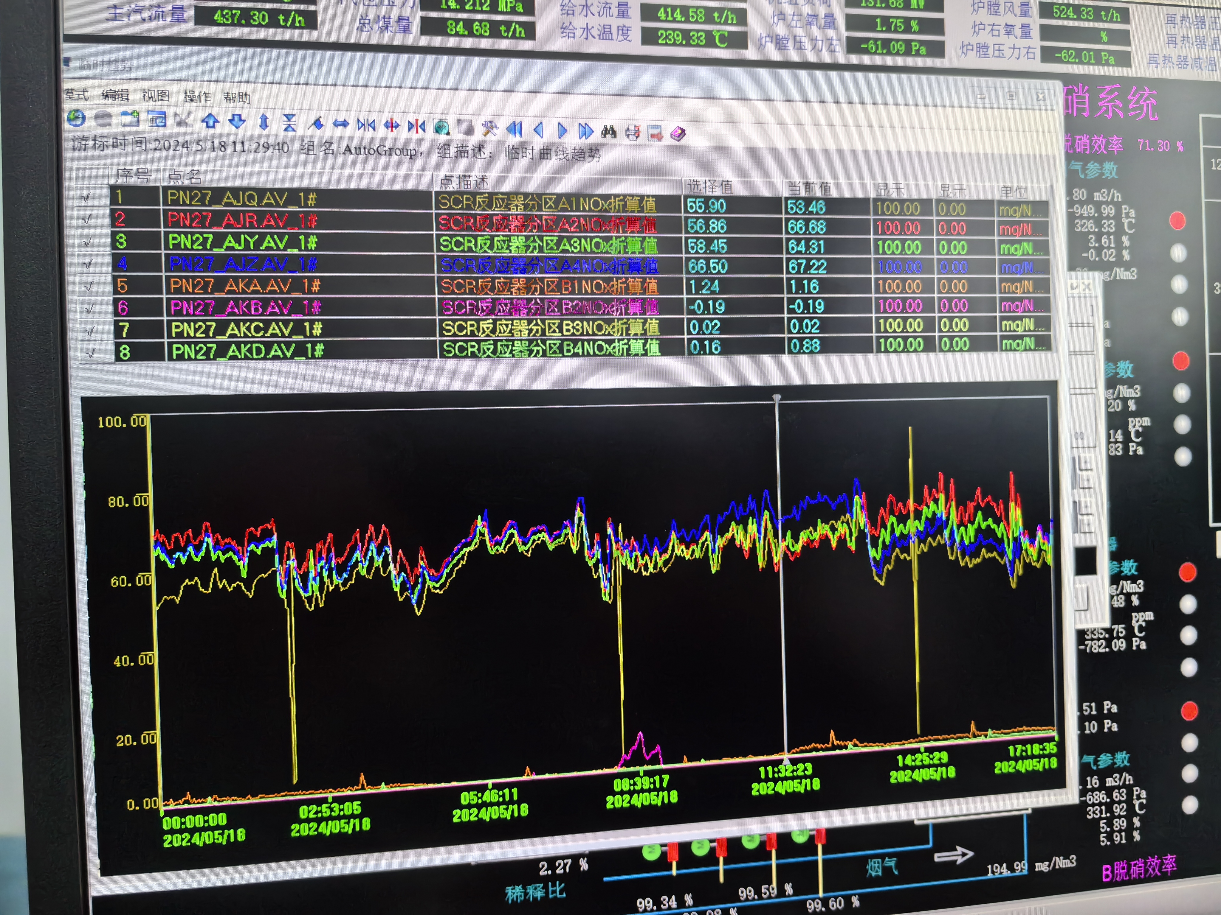Click the purple help book icon
This screenshot has height=915, width=1221.
click(678, 133)
